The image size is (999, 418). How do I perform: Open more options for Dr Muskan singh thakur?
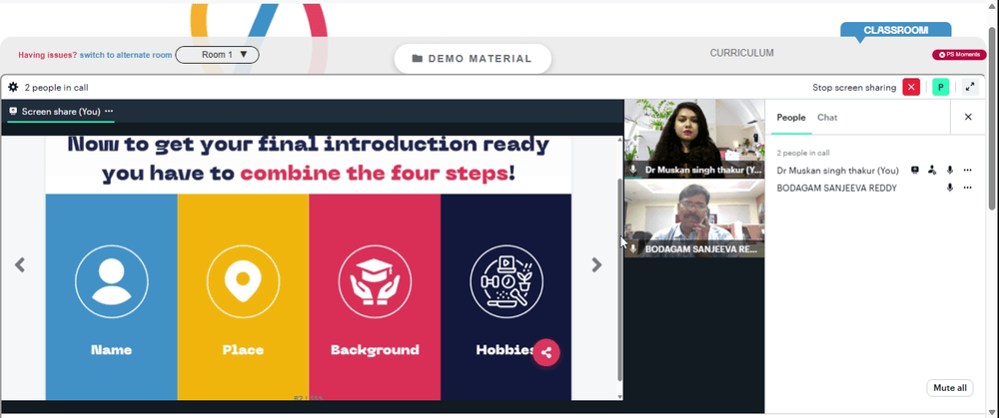coord(967,170)
